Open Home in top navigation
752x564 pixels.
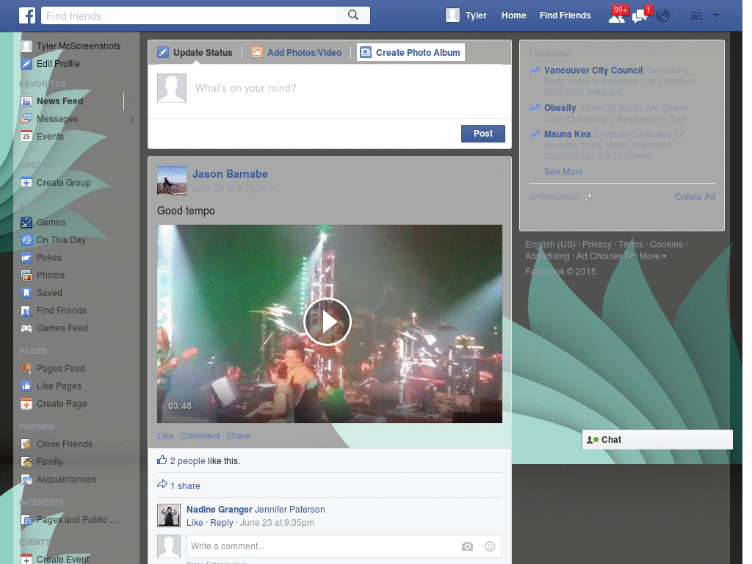(513, 15)
